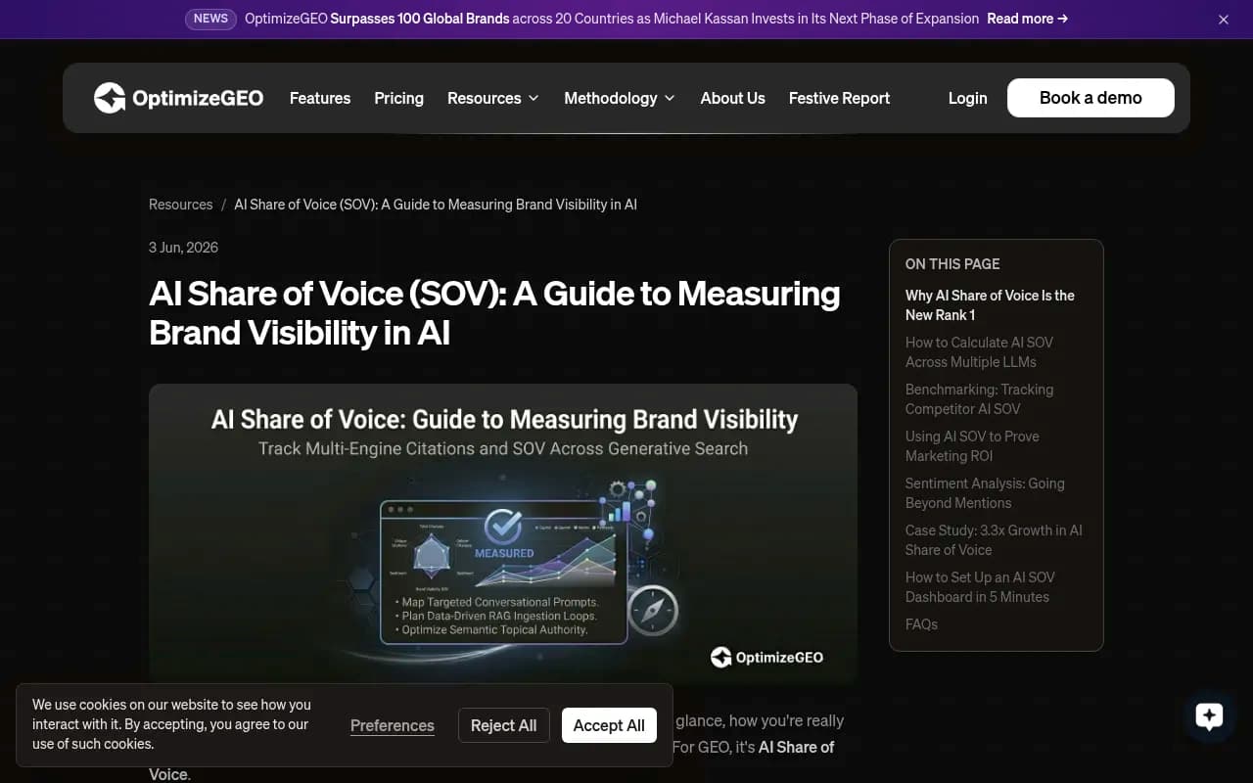Open the About Us page
Image resolution: width=1253 pixels, height=783 pixels.
click(x=732, y=98)
